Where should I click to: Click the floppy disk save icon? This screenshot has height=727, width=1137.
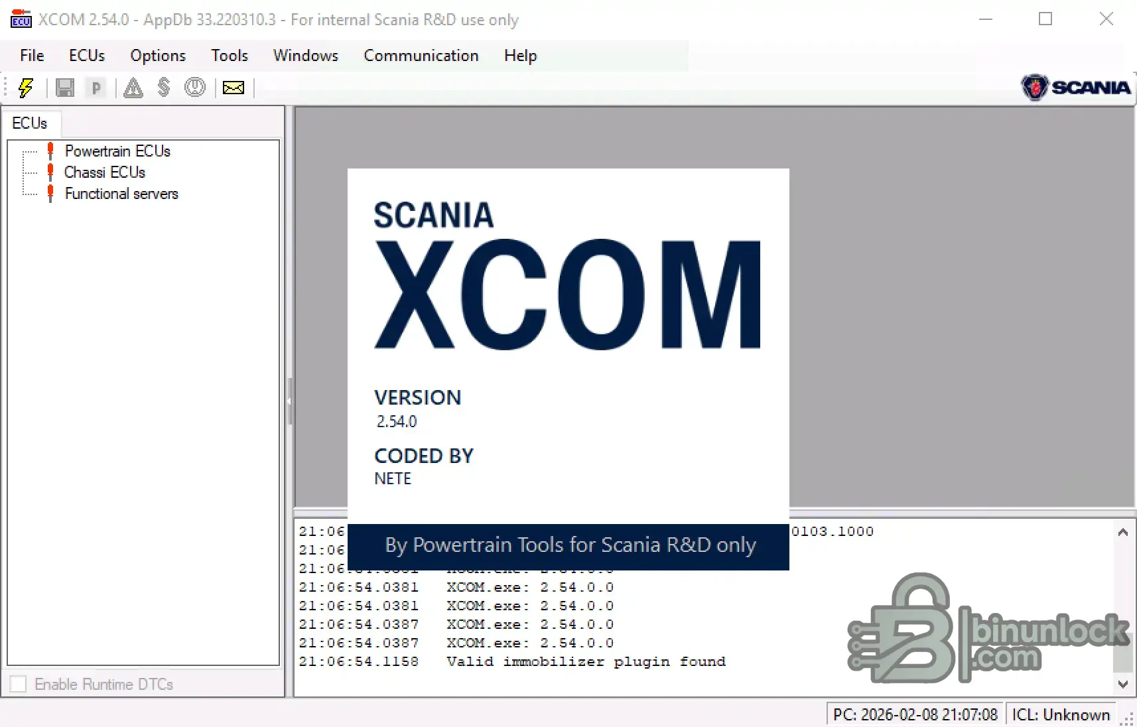(x=64, y=88)
